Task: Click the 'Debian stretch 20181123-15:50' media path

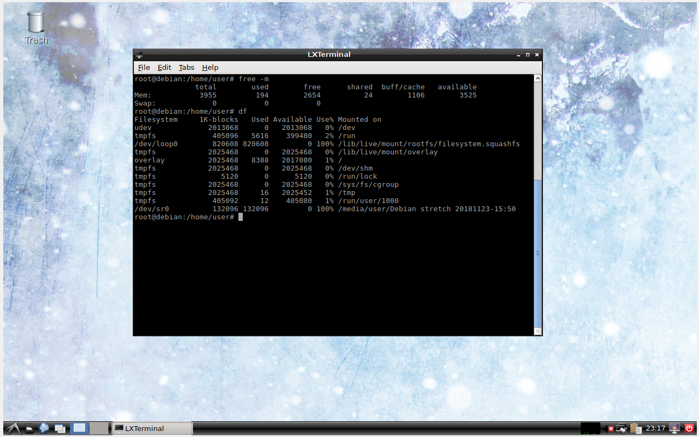Action: (427, 209)
